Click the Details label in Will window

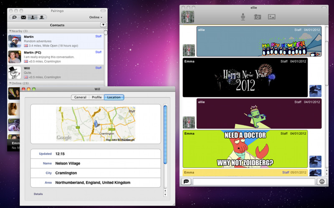pos(38,194)
